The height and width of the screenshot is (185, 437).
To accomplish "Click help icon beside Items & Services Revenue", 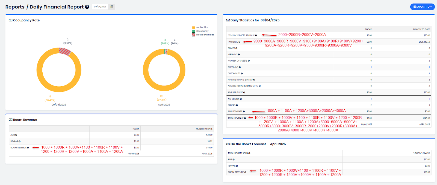I will tap(256, 35).
